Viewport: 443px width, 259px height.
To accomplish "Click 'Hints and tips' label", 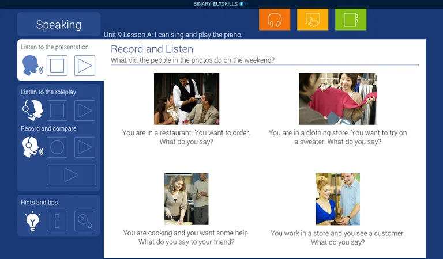I will (x=39, y=203).
